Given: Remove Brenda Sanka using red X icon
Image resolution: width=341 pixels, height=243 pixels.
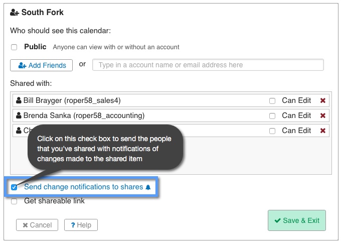Looking at the screenshot, I should [x=323, y=115].
